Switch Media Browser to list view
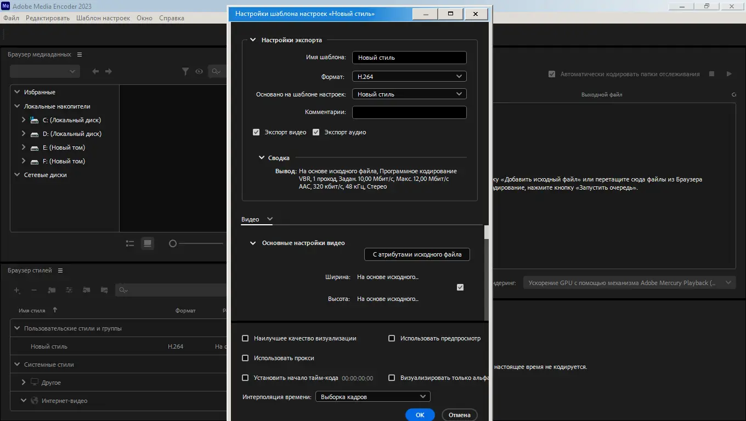746x421 pixels. [130, 243]
